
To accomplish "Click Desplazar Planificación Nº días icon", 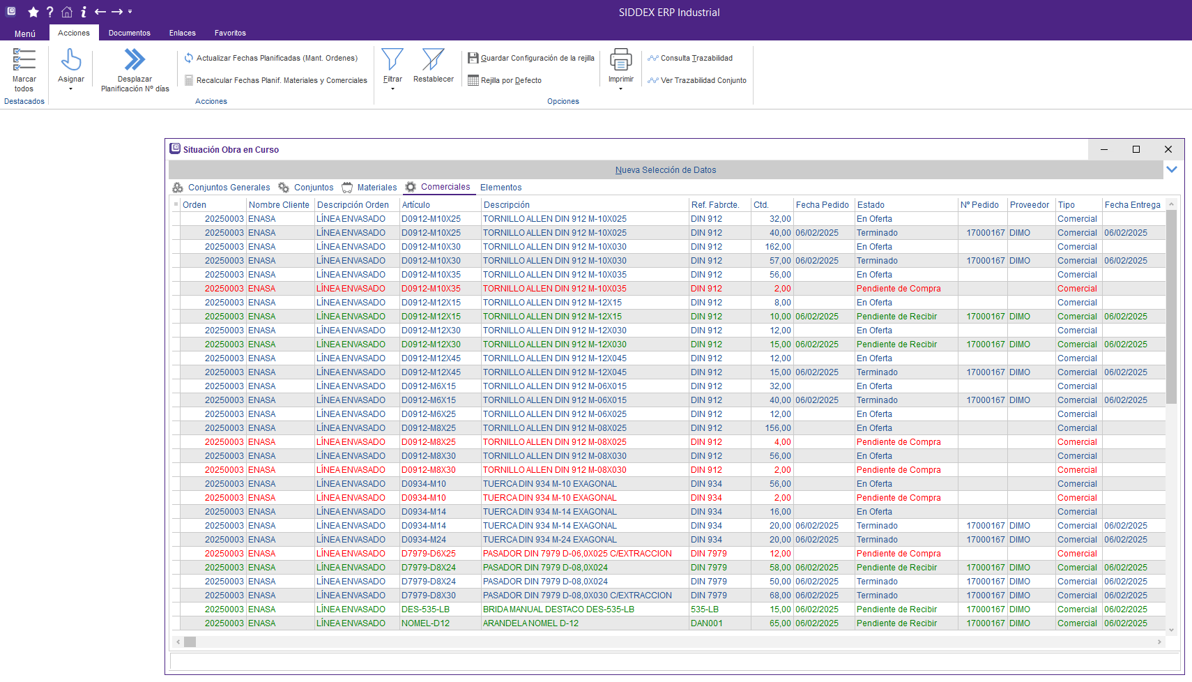I will click(135, 59).
